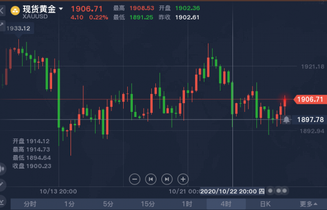Jump to the latest candle
The image size is (327, 210).
167,179
